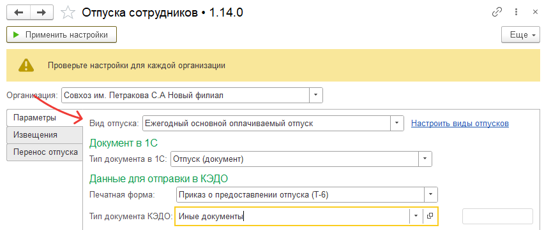The image size is (544, 230).
Task: Open the vertical three-dots menu
Action: point(517,13)
